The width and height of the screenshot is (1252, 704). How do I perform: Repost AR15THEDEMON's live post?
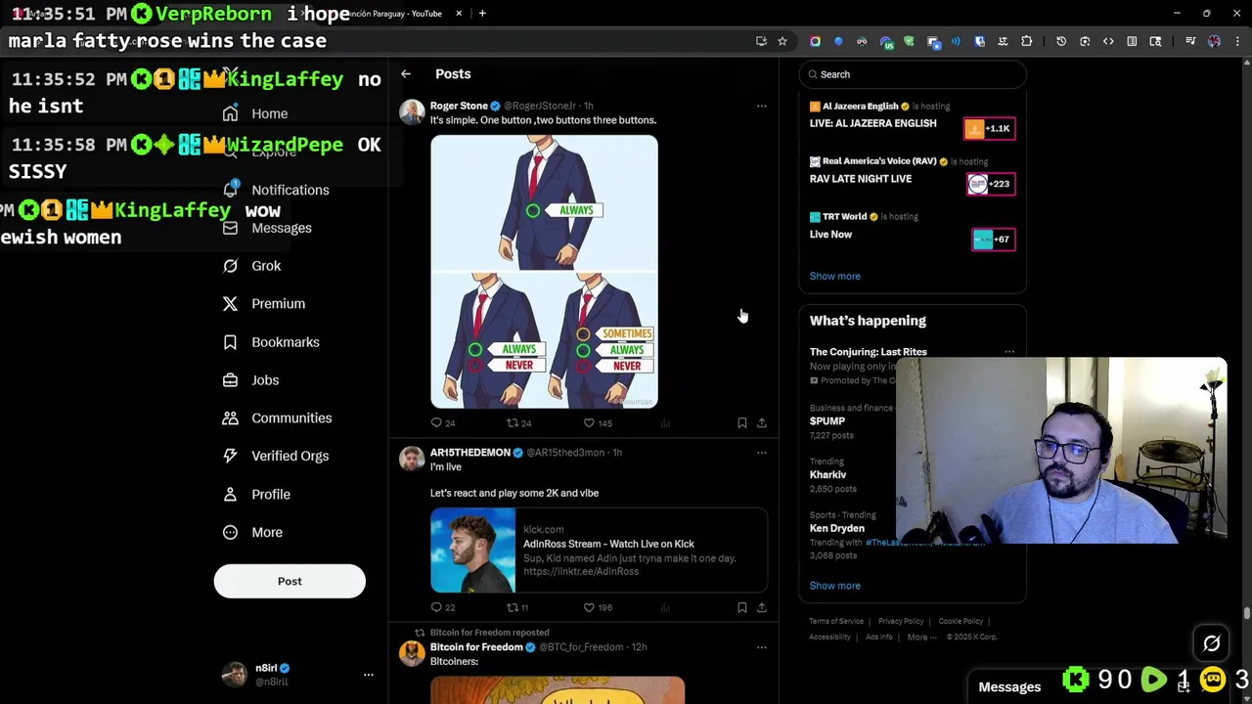pyautogui.click(x=512, y=607)
